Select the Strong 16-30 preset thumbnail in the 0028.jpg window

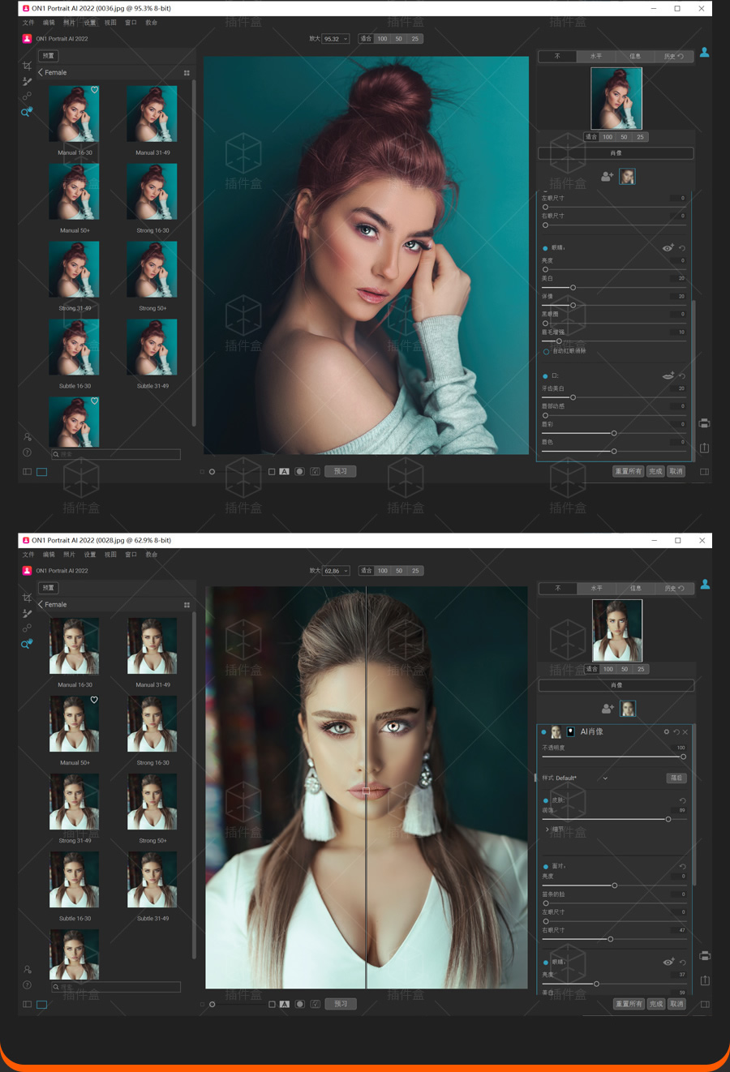[152, 725]
